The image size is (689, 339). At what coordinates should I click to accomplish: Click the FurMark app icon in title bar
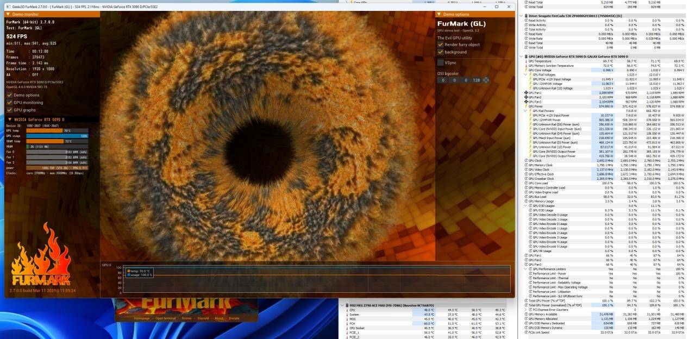pyautogui.click(x=7, y=7)
